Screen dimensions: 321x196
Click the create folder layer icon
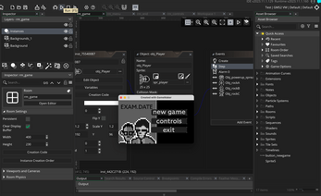click(57, 66)
